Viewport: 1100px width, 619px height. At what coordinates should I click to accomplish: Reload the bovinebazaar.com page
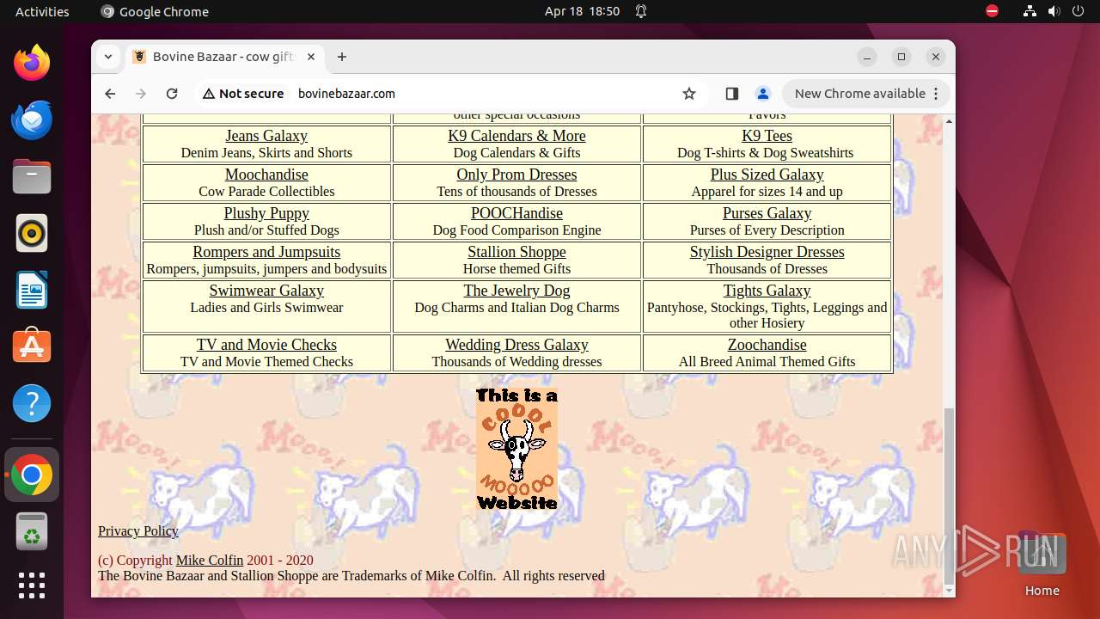click(x=172, y=94)
